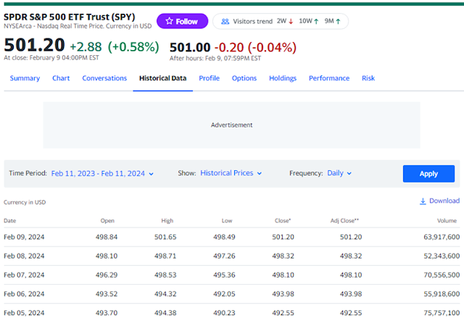
Task: Click the download arrow icon
Action: click(x=423, y=201)
